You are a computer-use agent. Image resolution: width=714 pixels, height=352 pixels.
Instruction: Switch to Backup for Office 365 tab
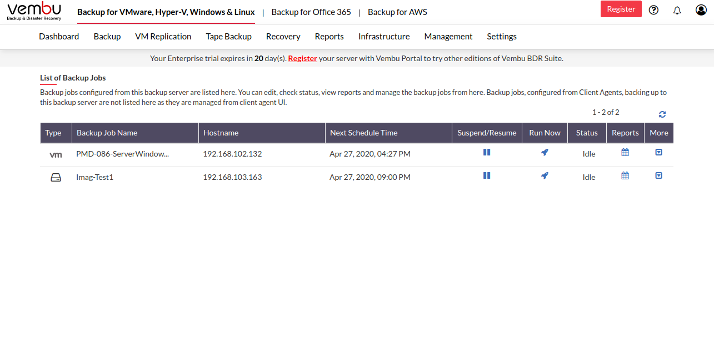311,12
